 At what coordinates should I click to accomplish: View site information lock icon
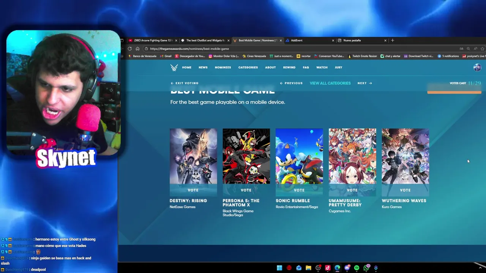tap(146, 49)
